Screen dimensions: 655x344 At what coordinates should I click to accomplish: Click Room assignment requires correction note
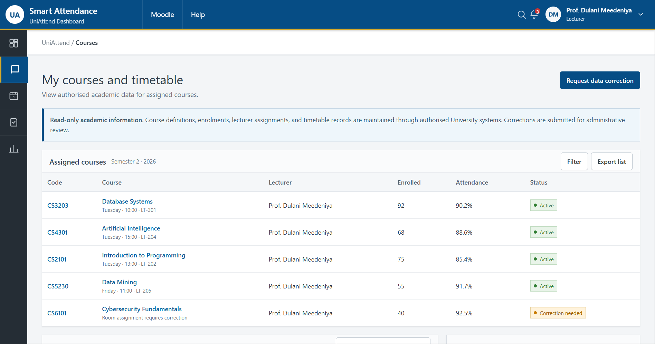point(145,318)
